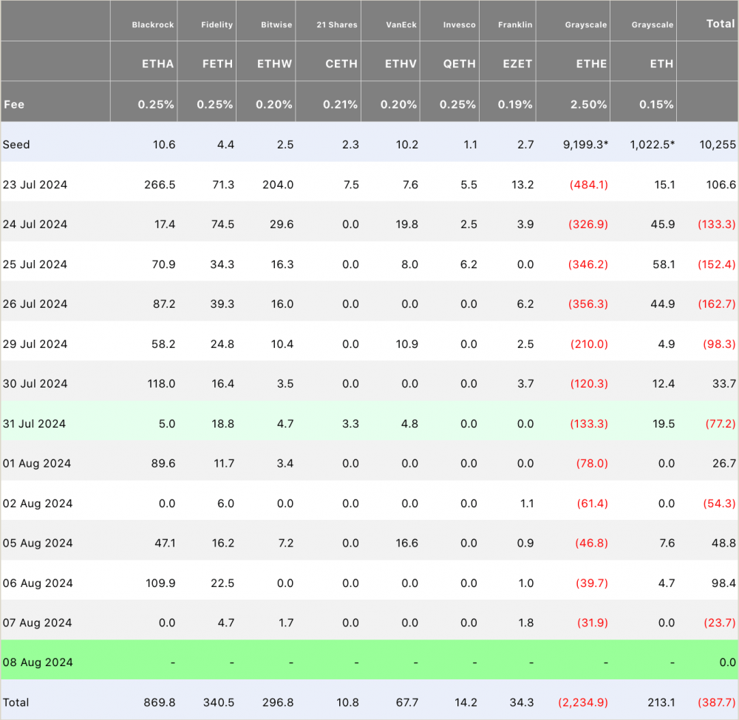The height and width of the screenshot is (720, 739).
Task: Select the 58.1 Grayscale ETH value
Action: 664,264
